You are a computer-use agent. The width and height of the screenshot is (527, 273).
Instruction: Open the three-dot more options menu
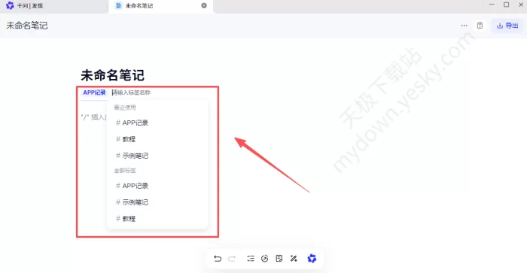(x=465, y=26)
